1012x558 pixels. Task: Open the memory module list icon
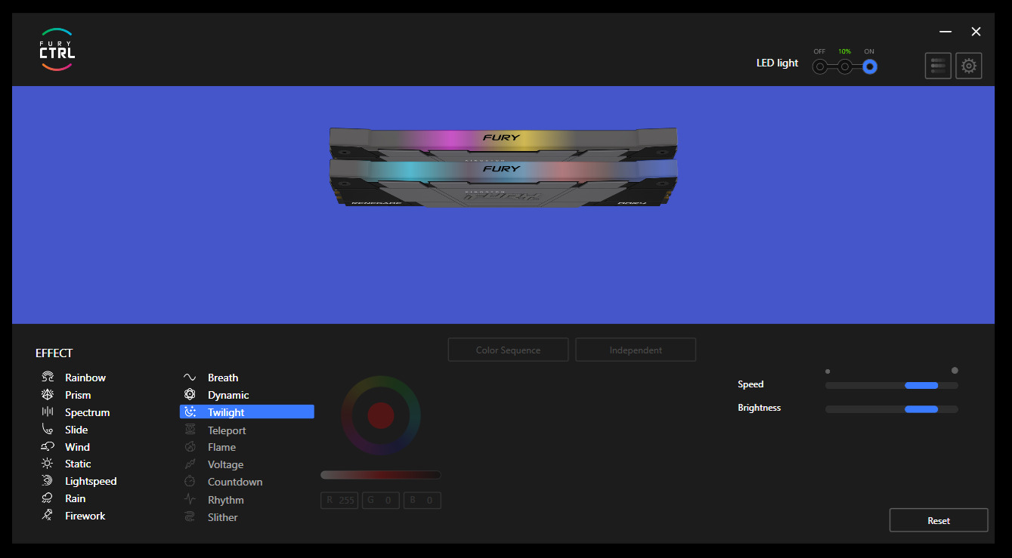938,66
